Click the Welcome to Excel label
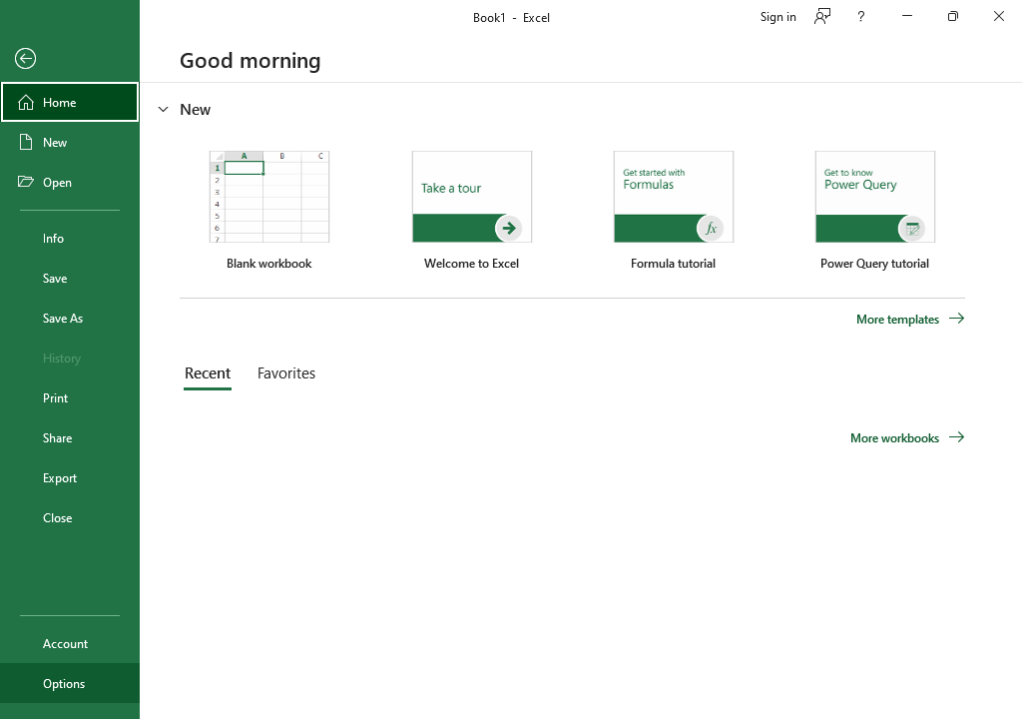This screenshot has width=1022, height=719. click(x=471, y=264)
